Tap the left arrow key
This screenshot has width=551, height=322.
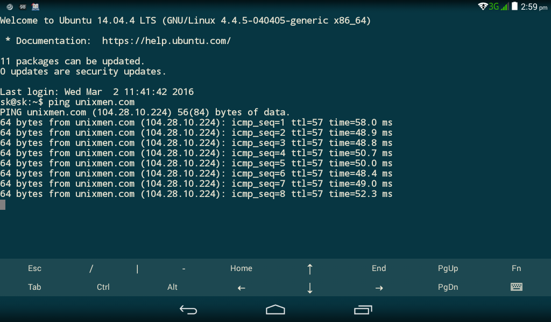tap(241, 288)
